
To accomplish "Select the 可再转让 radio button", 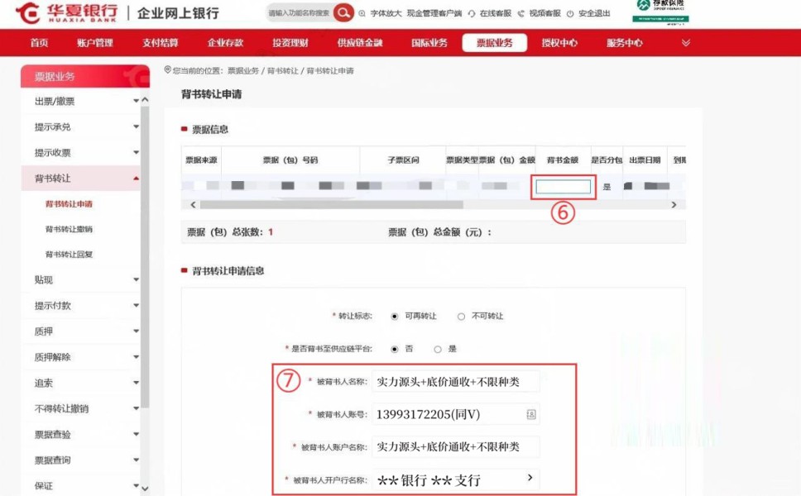I will [x=394, y=317].
